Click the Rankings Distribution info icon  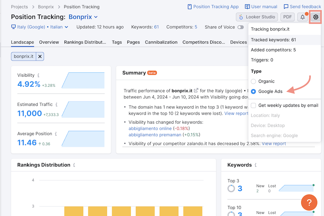click(74, 165)
